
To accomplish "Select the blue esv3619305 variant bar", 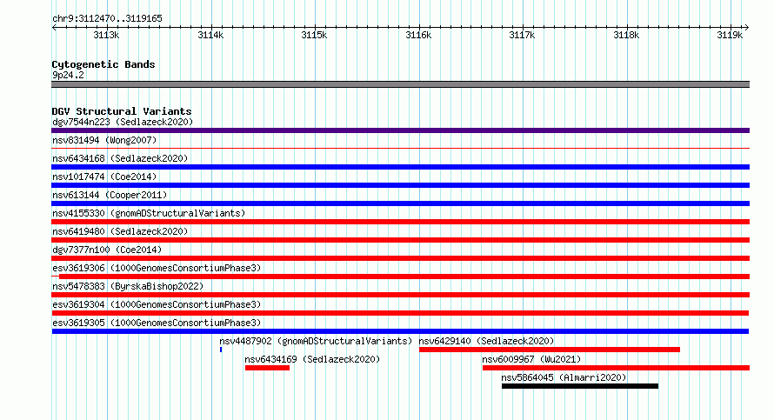I will [400, 331].
